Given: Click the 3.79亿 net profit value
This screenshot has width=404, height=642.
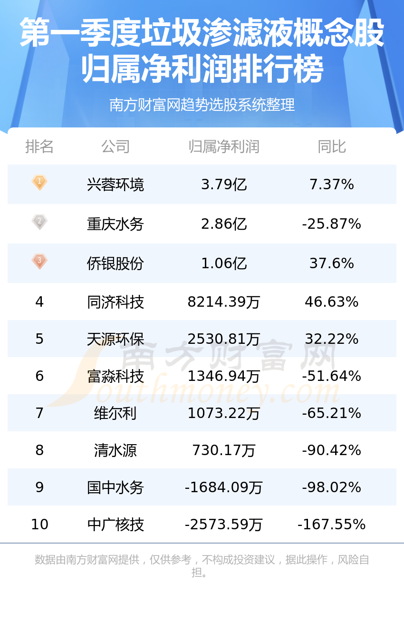Looking at the screenshot, I should point(224,184).
